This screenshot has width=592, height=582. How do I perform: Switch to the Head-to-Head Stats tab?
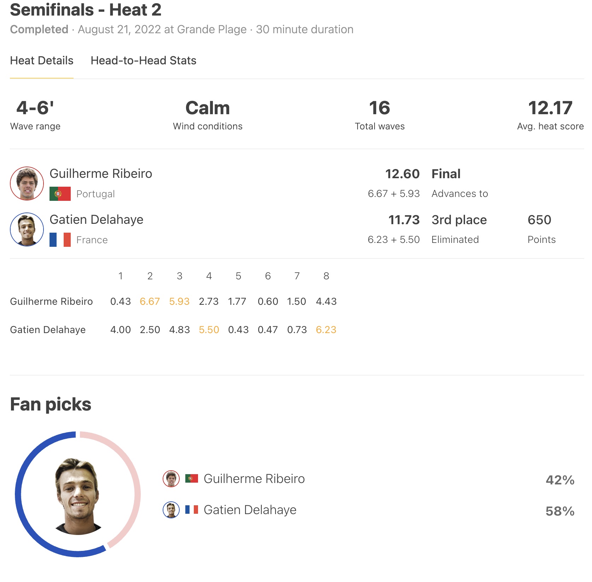[143, 60]
